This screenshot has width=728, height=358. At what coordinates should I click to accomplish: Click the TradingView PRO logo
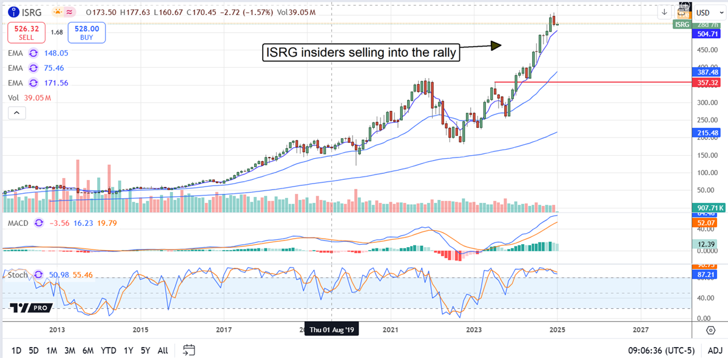(x=28, y=308)
